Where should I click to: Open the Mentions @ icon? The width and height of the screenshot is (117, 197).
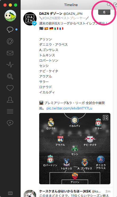click(10, 41)
